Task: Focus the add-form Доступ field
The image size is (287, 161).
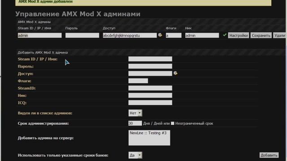Action: point(150,73)
